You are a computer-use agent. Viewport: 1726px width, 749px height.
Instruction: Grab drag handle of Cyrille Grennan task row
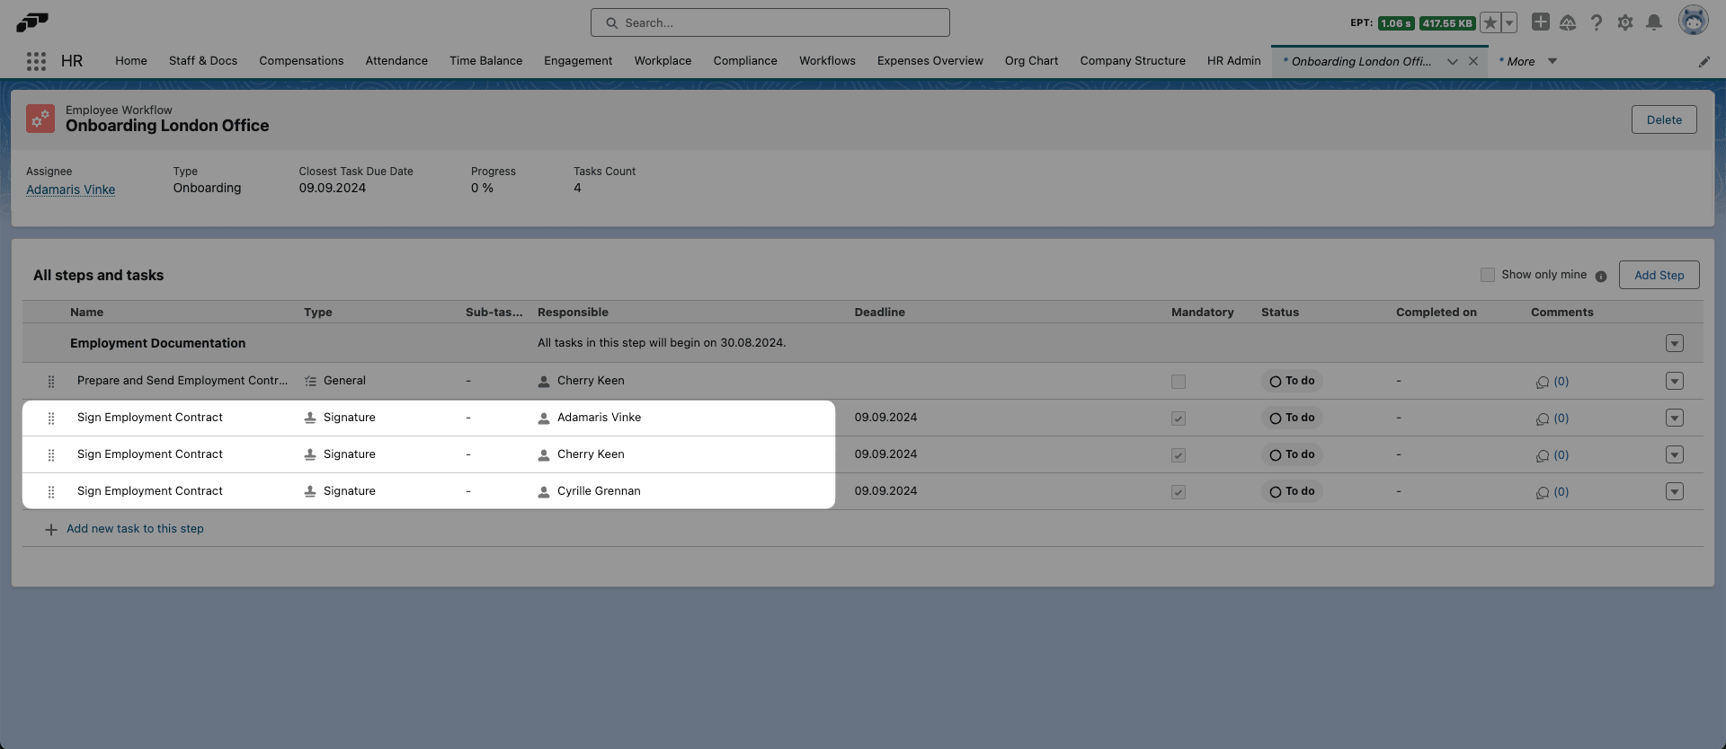(x=51, y=492)
